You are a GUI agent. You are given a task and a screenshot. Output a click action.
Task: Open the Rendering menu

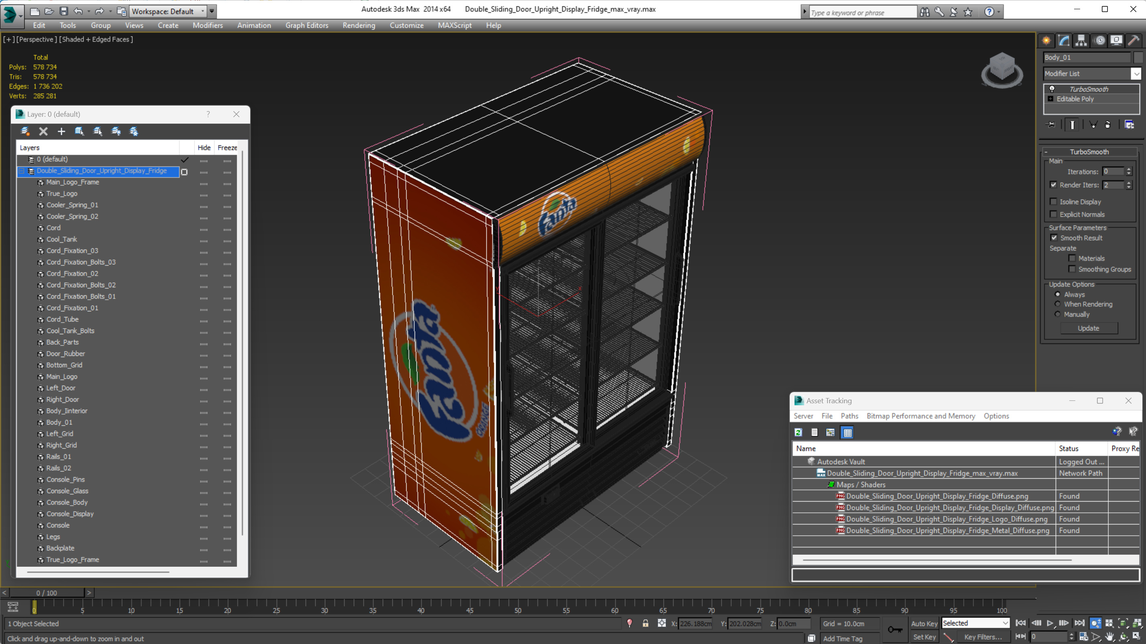click(359, 25)
